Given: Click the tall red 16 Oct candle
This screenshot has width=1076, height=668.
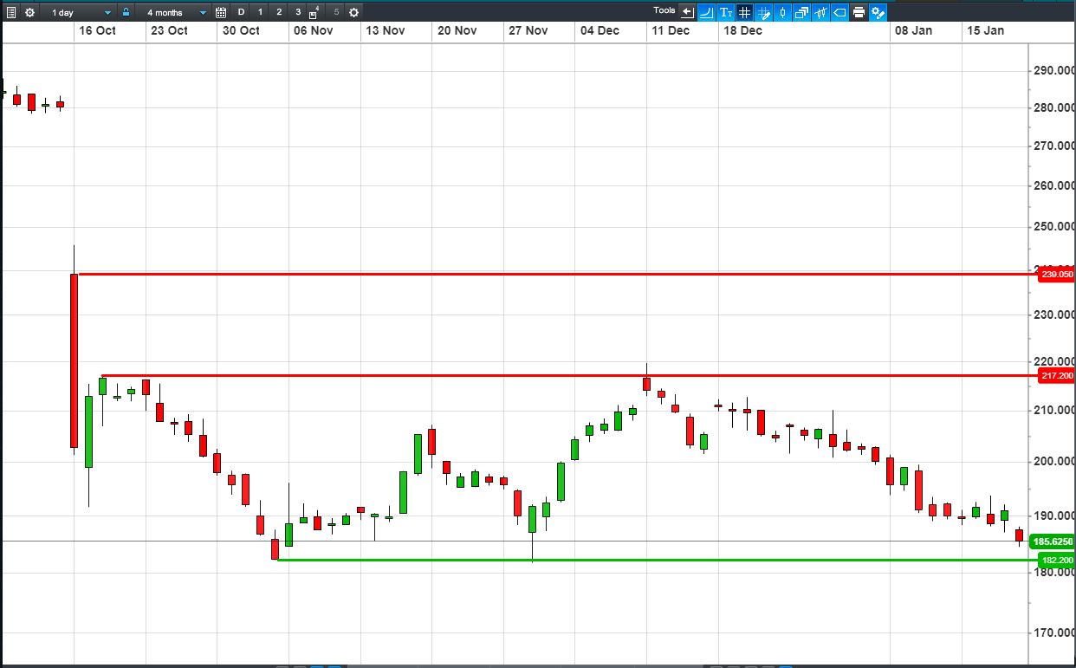Looking at the screenshot, I should point(74,360).
